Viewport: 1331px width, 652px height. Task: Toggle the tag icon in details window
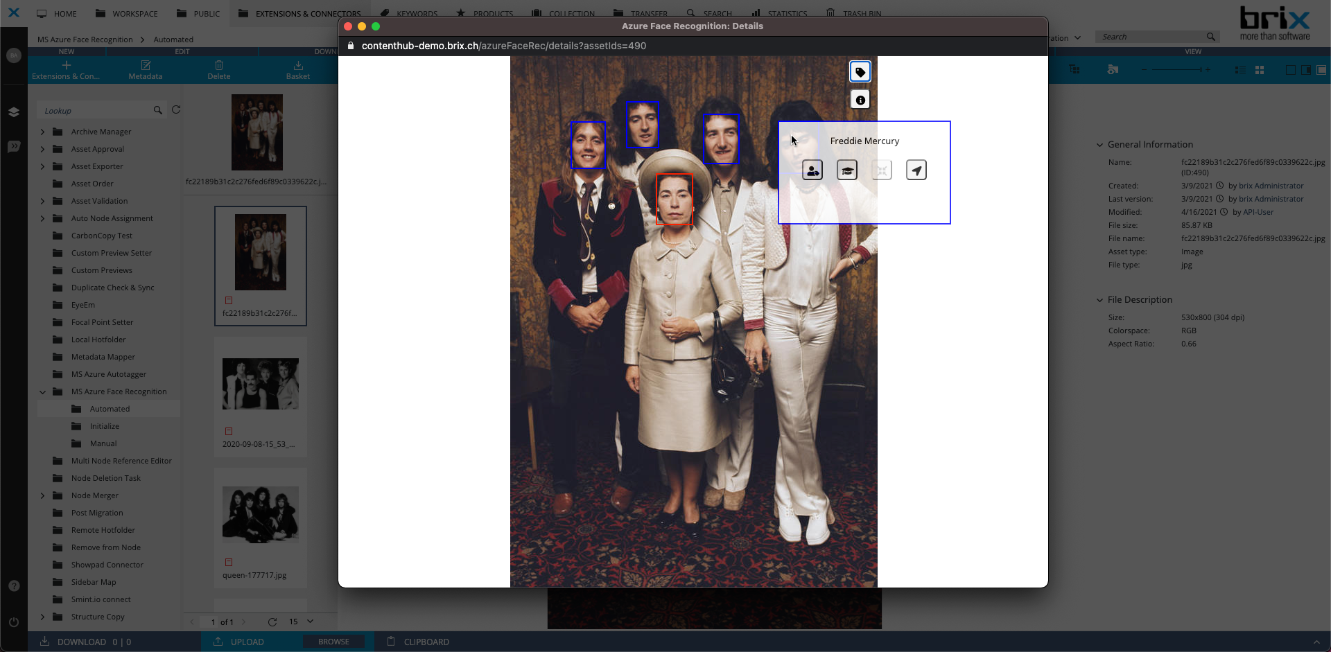pyautogui.click(x=860, y=72)
